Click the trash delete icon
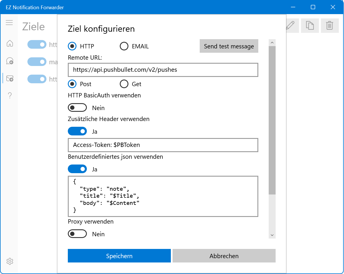This screenshot has height=274, width=344. (330, 26)
